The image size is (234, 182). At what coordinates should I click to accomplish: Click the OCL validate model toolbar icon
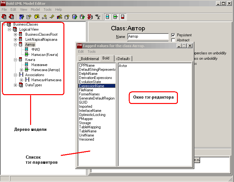tap(22, 17)
